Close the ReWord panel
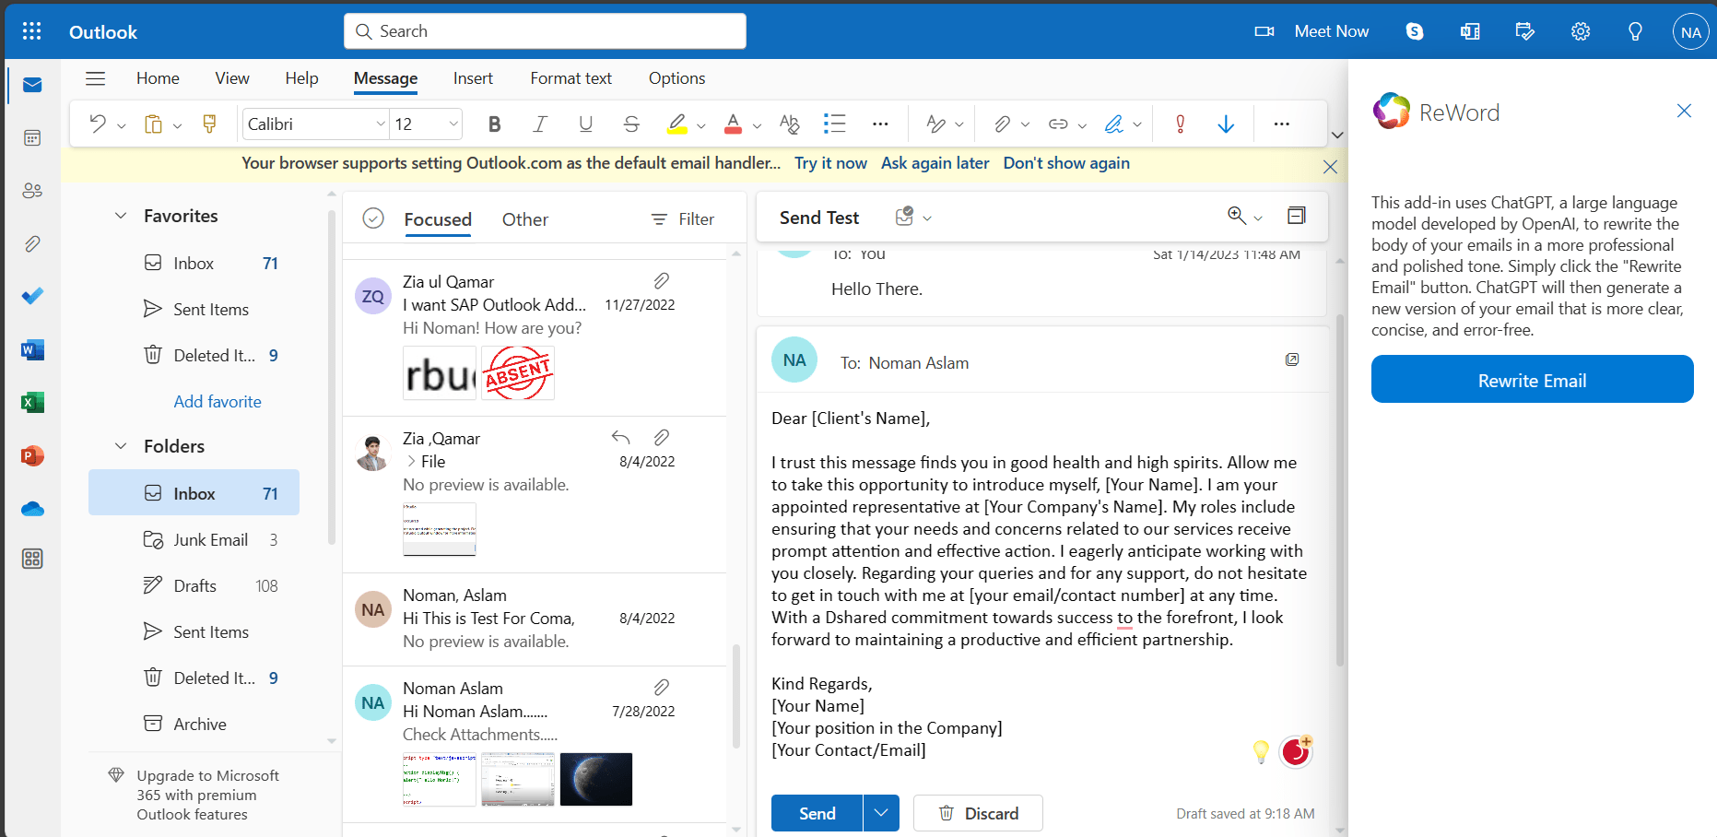 coord(1684,111)
